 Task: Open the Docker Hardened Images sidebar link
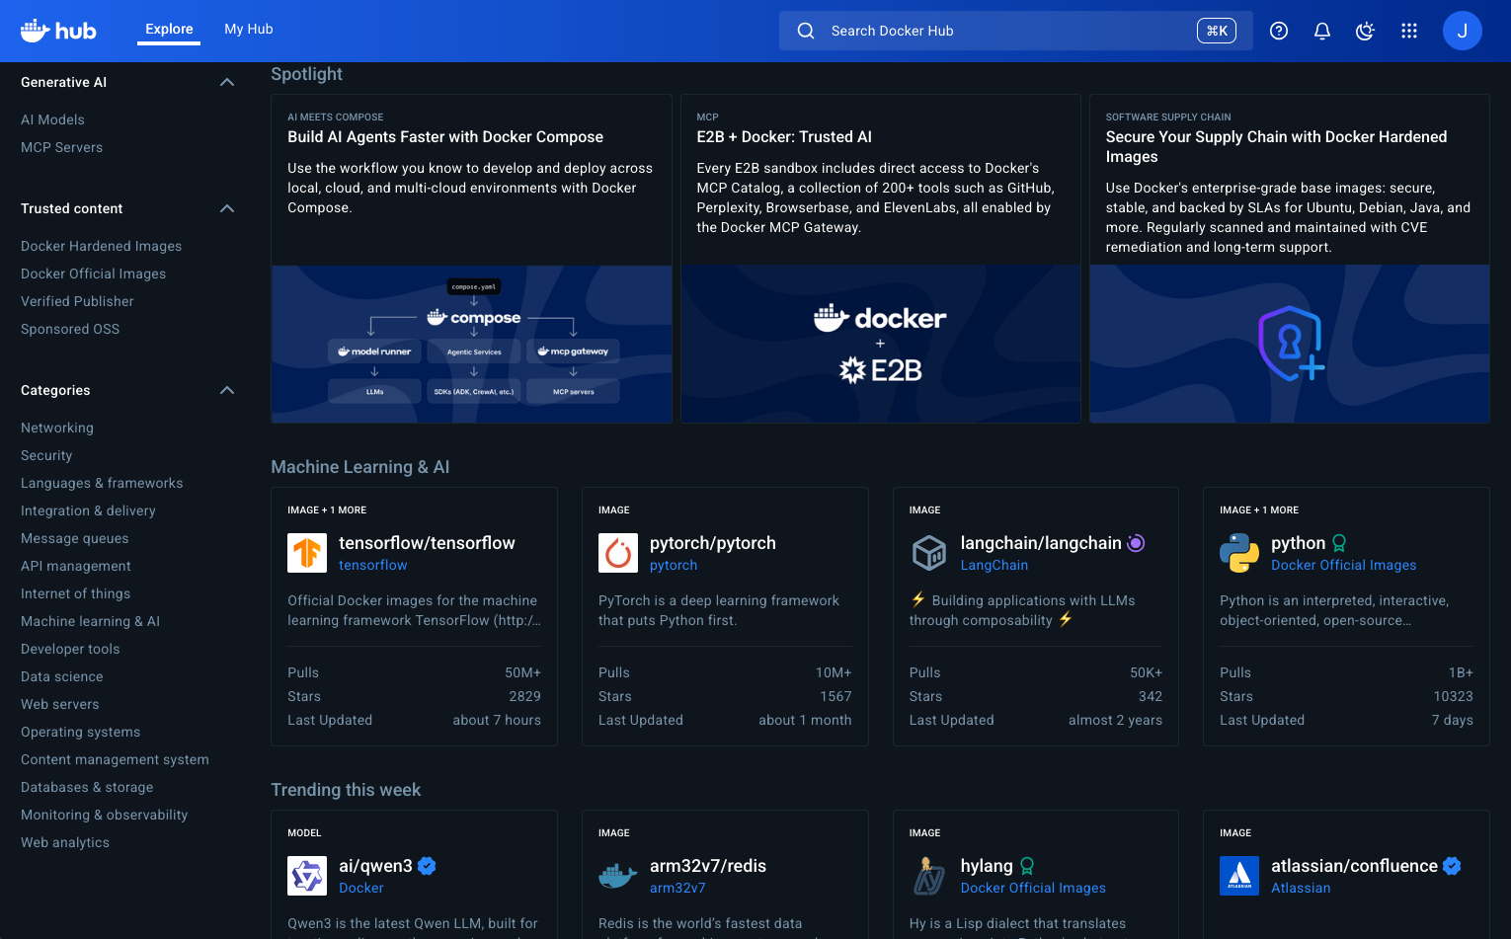click(101, 245)
